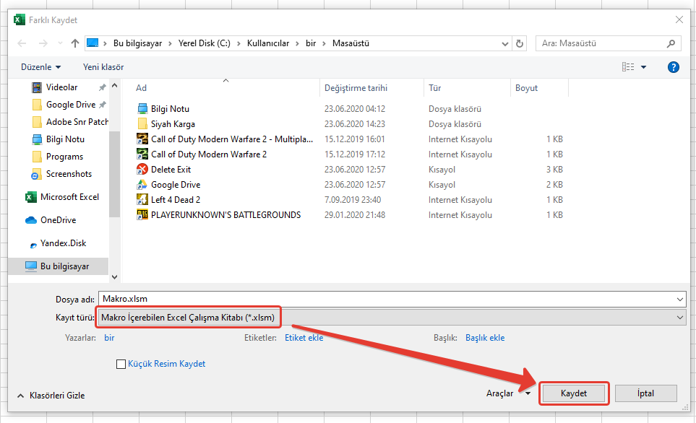Screen dimensions: 696x423
Task: Click the Etiket ekle link
Action: click(x=304, y=338)
